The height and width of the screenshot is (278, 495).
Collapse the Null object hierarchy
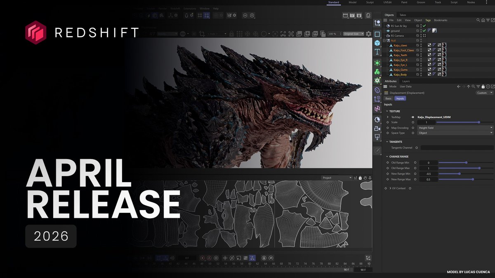[x=384, y=40]
